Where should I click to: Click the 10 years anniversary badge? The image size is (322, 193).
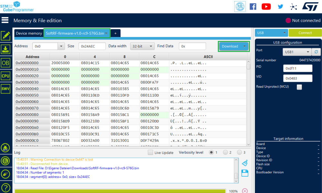pyautogui.click(x=240, y=6)
